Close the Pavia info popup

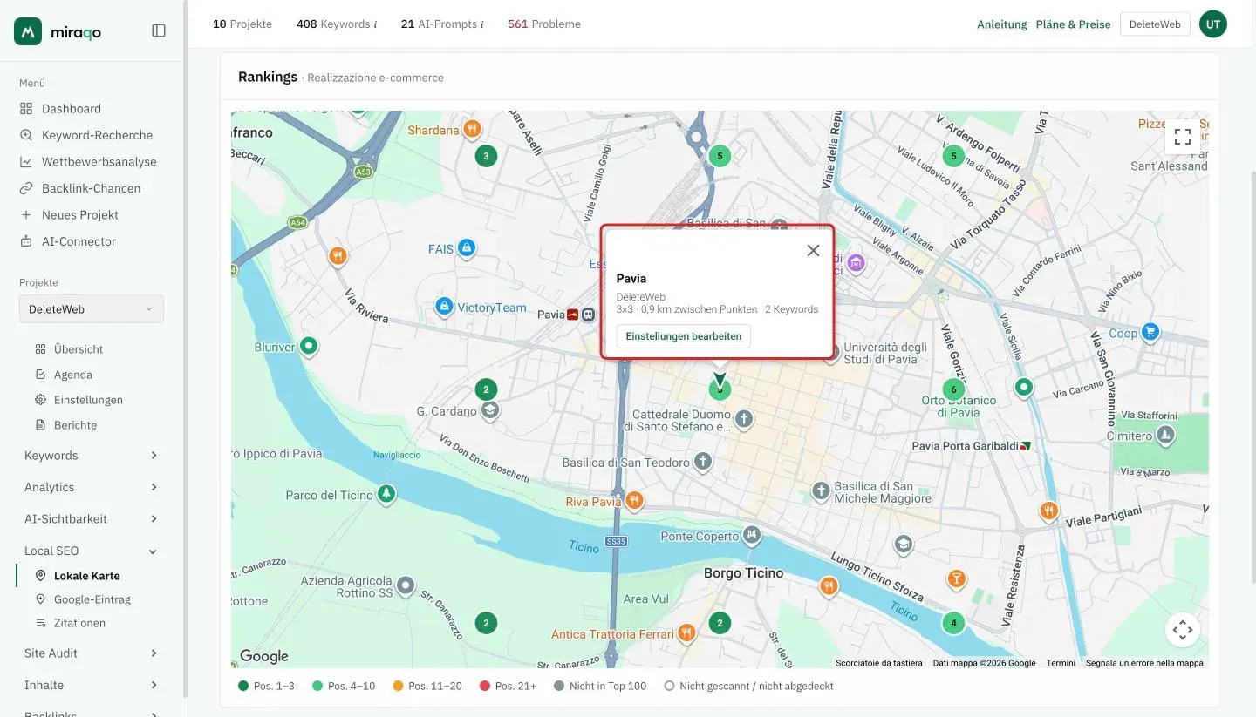click(813, 251)
